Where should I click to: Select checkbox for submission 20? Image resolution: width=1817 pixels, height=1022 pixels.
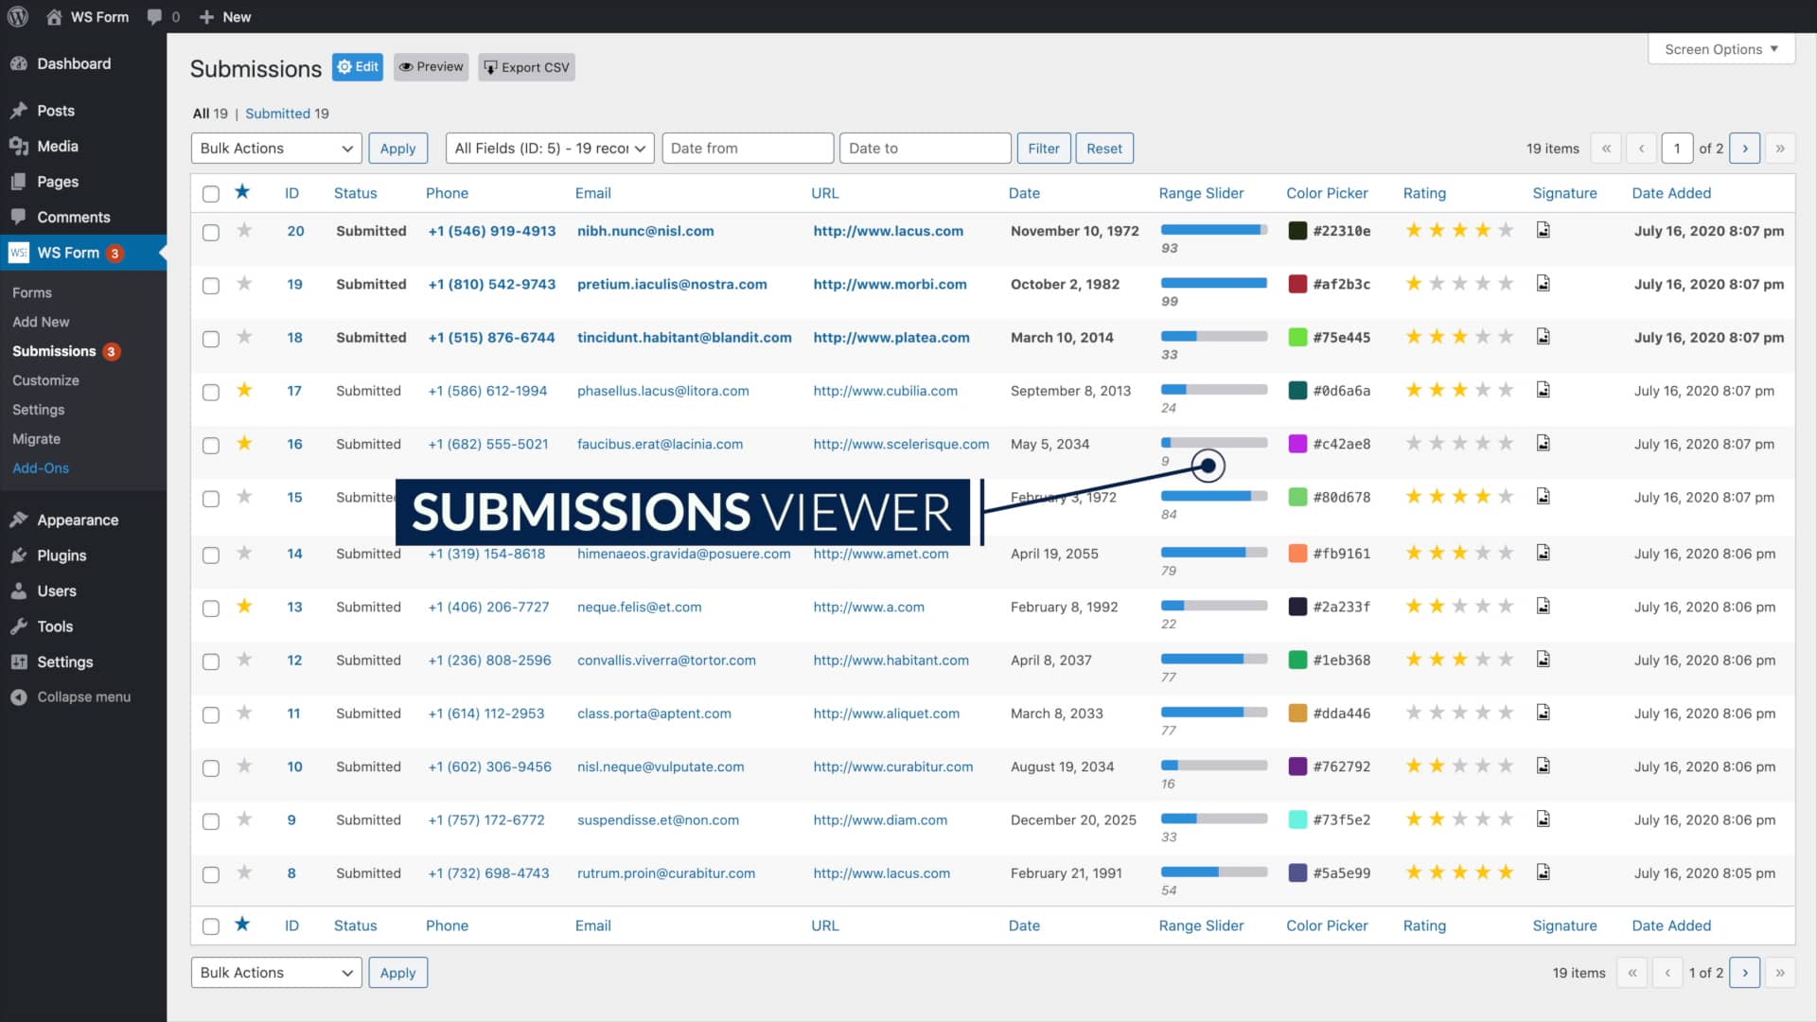[x=211, y=233]
